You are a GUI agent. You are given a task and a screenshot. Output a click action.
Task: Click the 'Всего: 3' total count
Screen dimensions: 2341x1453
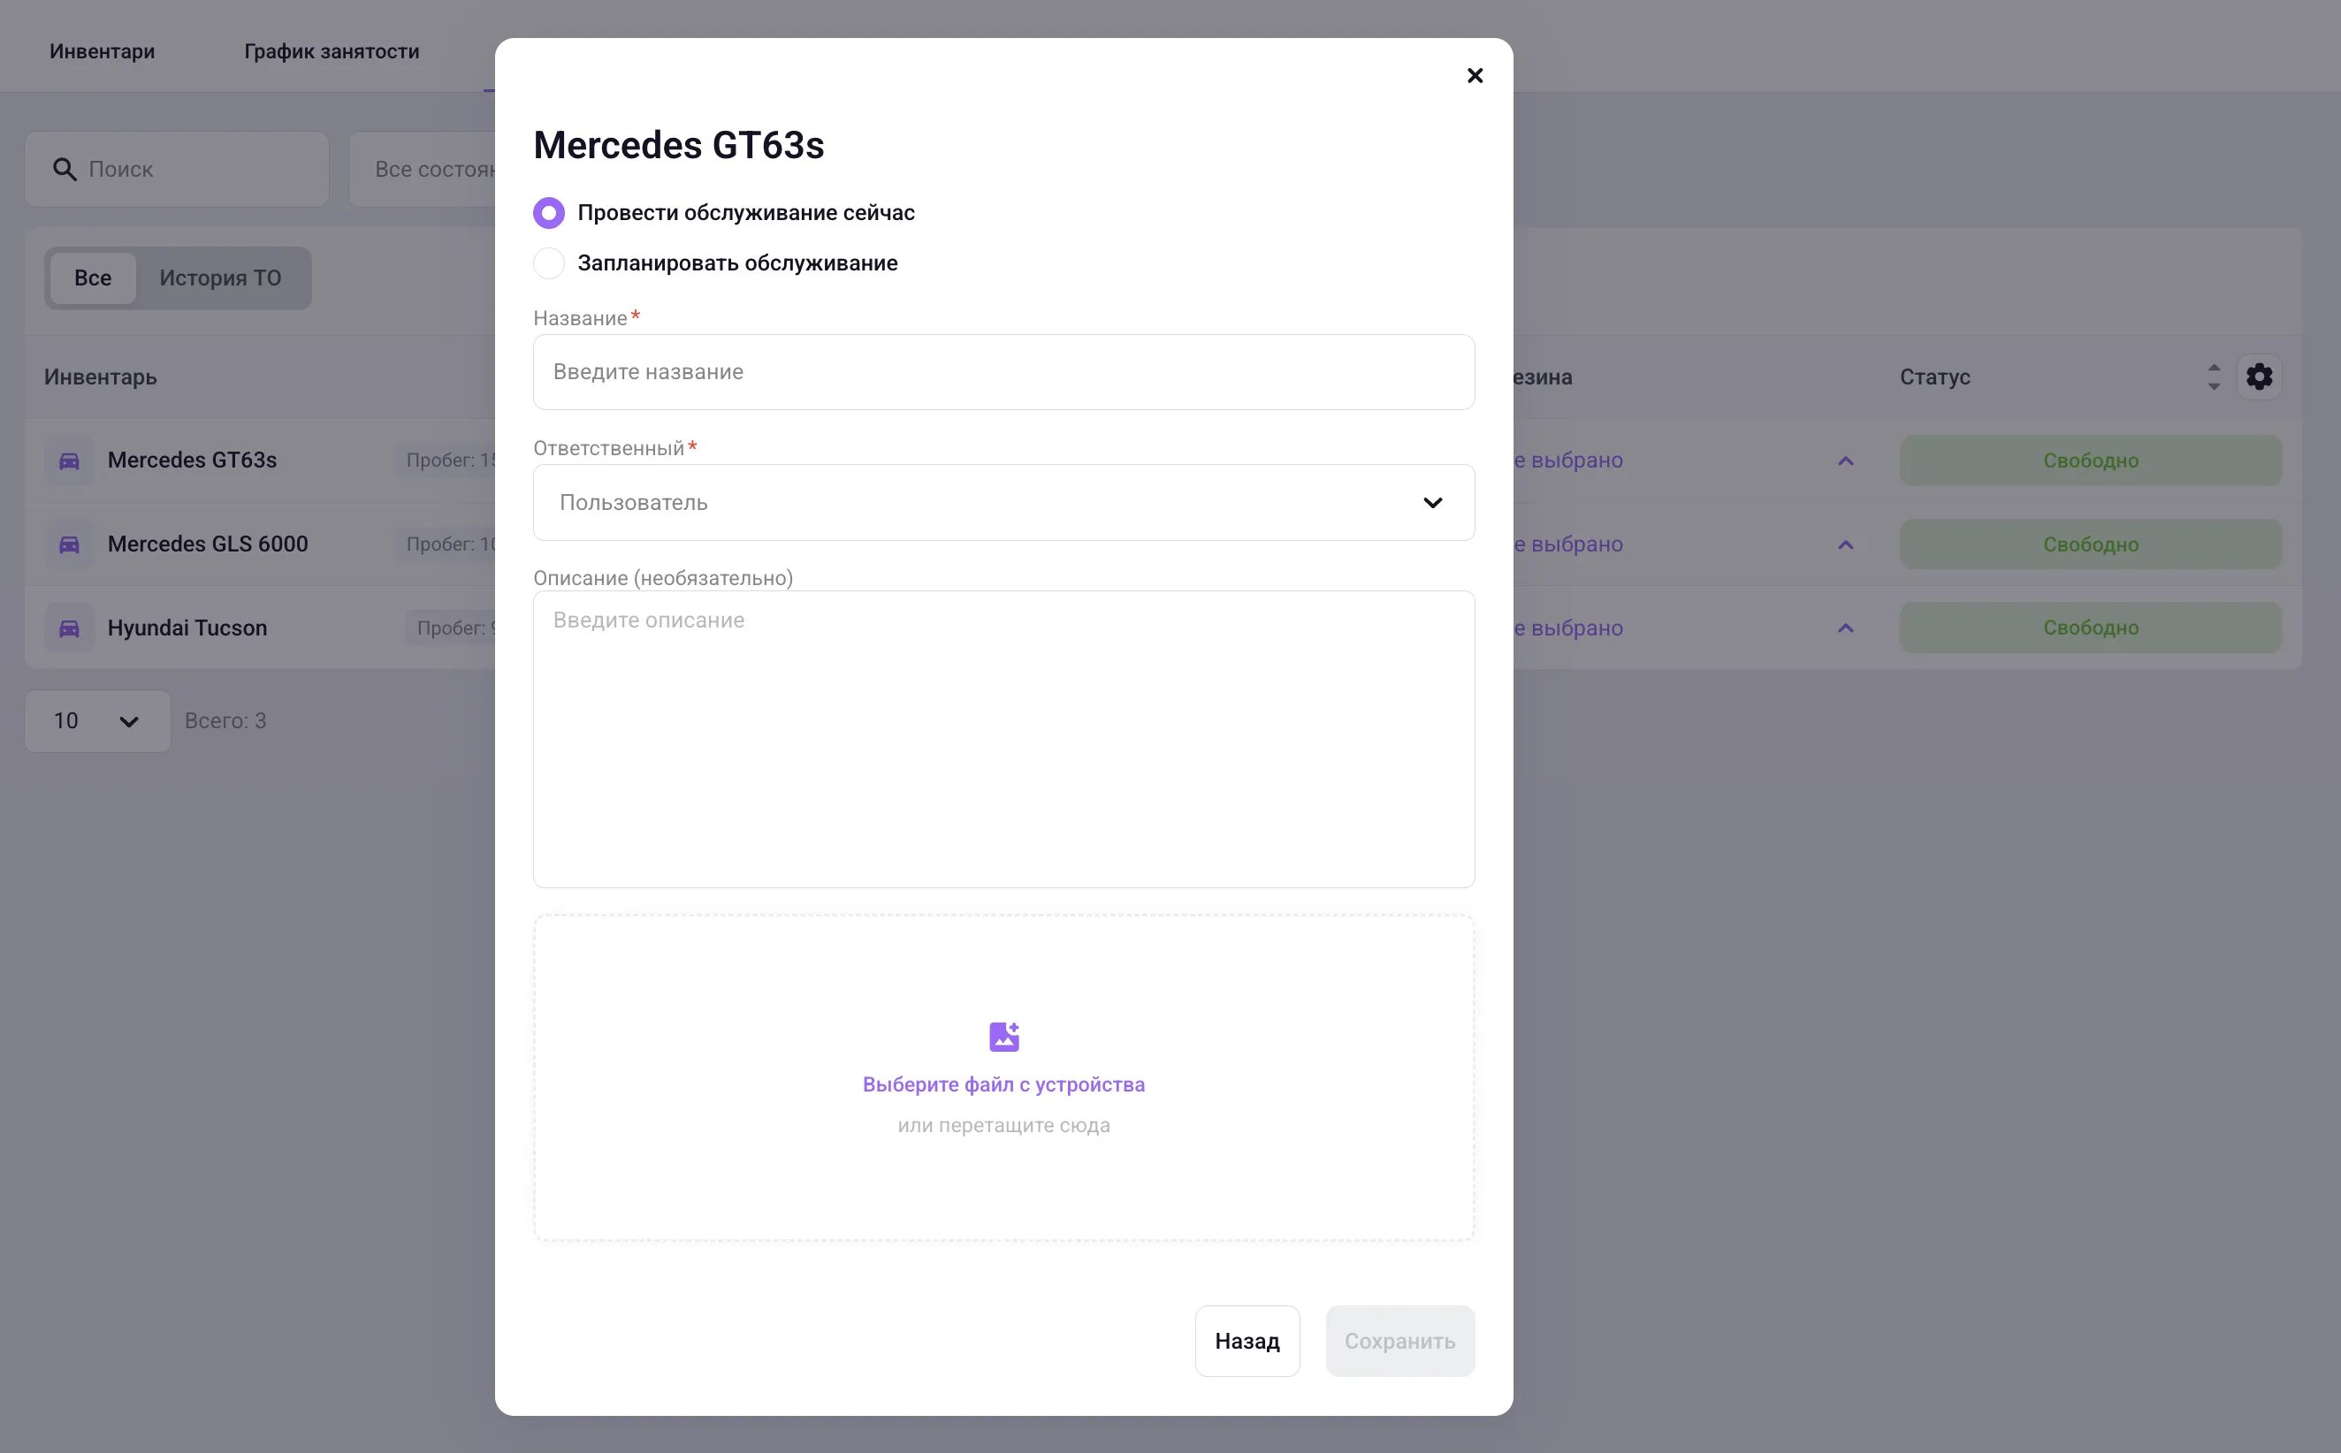click(225, 720)
